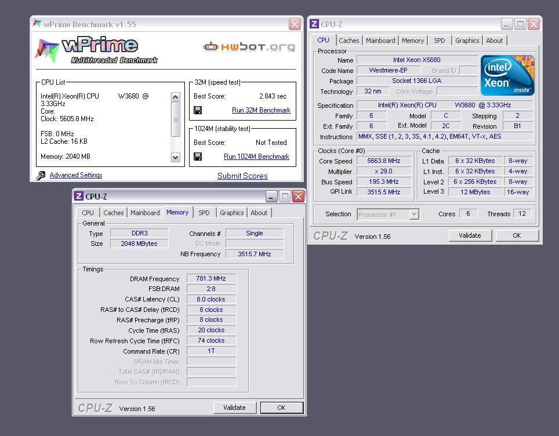Click OK in the CPU-Z Memory window
Viewport: 559px width, 436px height.
[282, 408]
